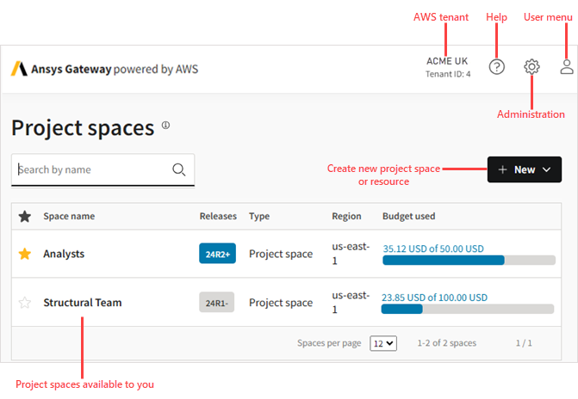Image resolution: width=578 pixels, height=399 pixels.
Task: Click the Ansys logo in header
Action: click(19, 69)
